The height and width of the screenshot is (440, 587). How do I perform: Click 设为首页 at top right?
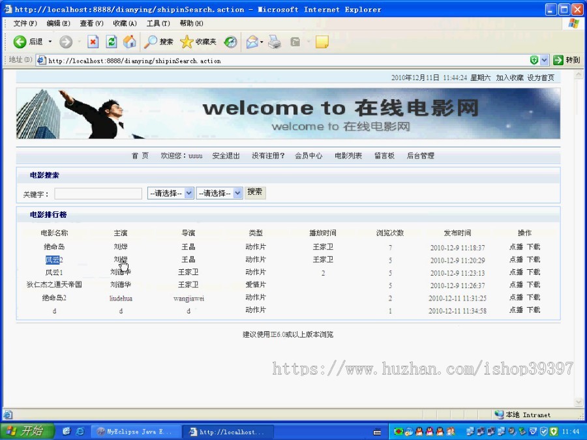(x=541, y=78)
